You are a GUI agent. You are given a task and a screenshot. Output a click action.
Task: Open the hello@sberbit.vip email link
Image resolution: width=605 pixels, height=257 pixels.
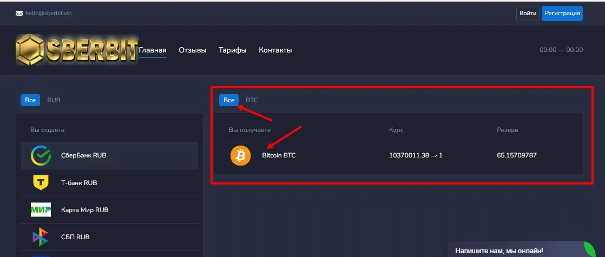(x=49, y=13)
